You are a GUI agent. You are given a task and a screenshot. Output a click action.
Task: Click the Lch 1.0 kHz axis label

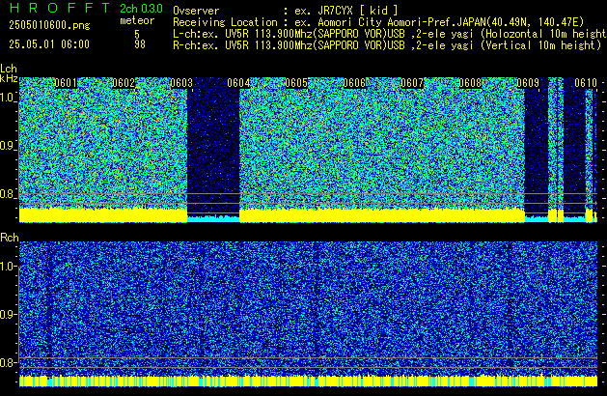click(8, 98)
